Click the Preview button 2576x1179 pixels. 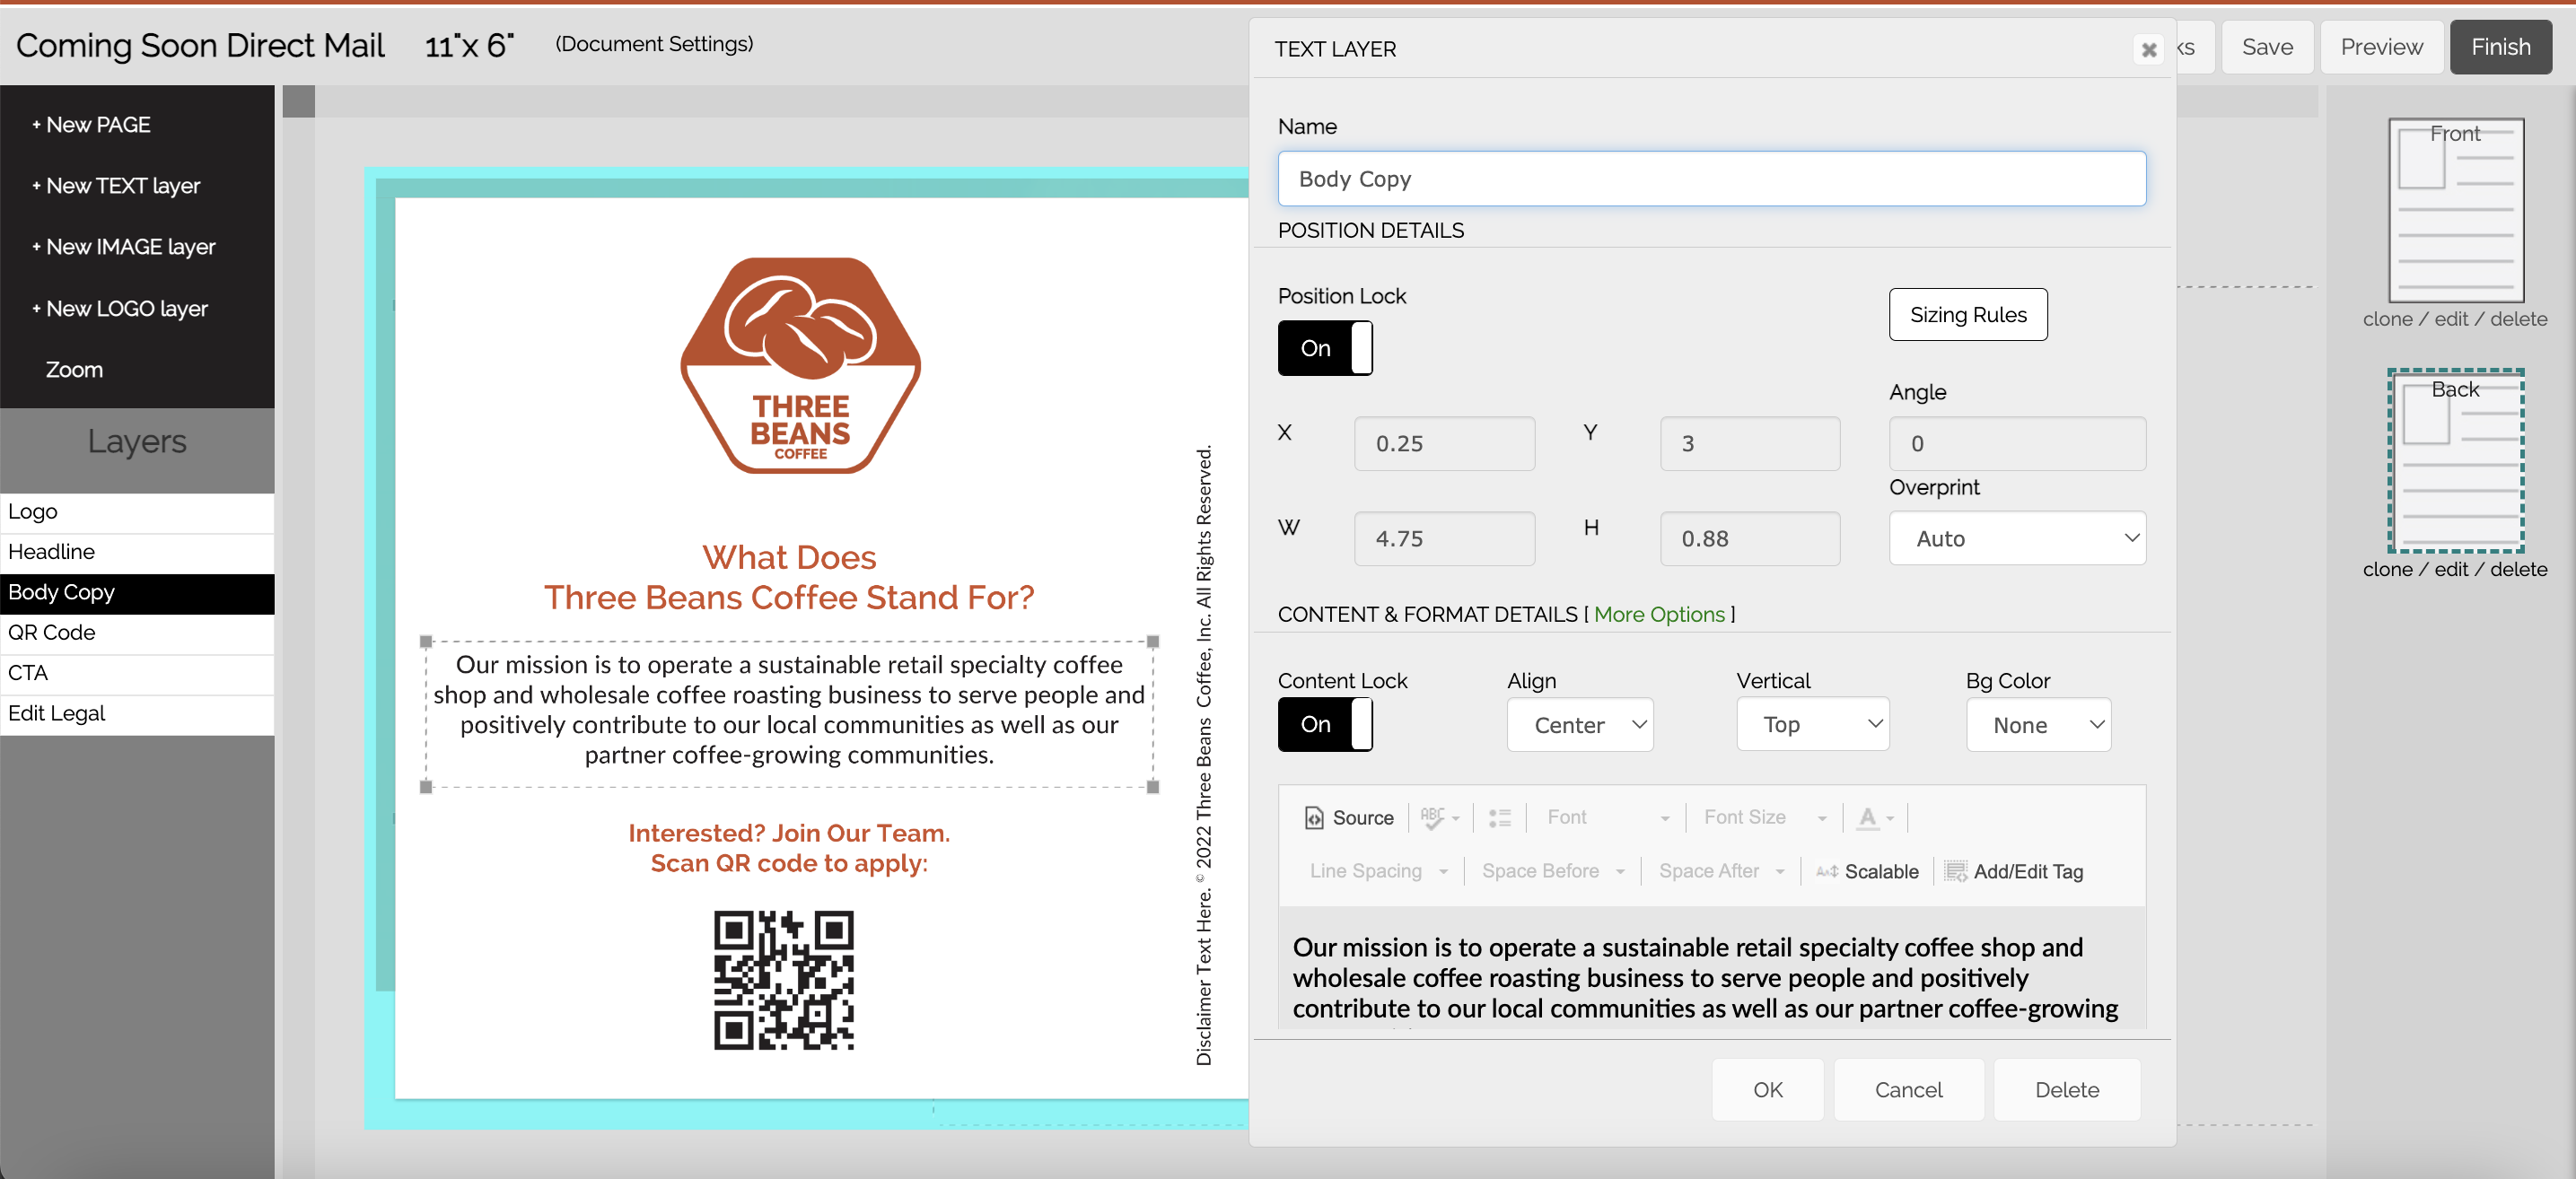2381,47
